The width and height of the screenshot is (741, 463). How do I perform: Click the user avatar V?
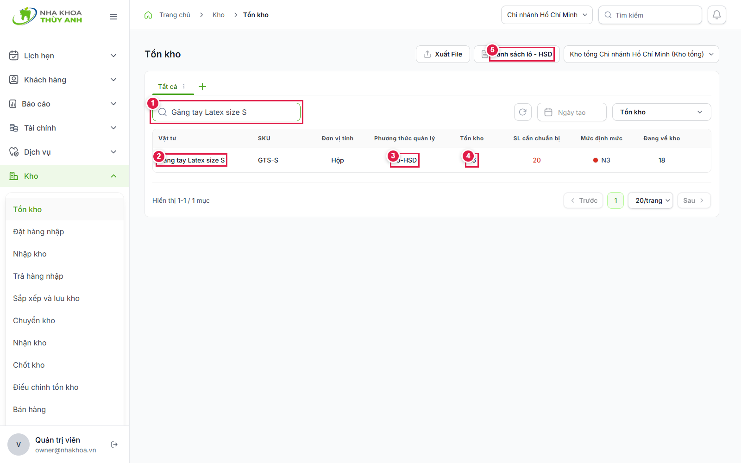19,444
